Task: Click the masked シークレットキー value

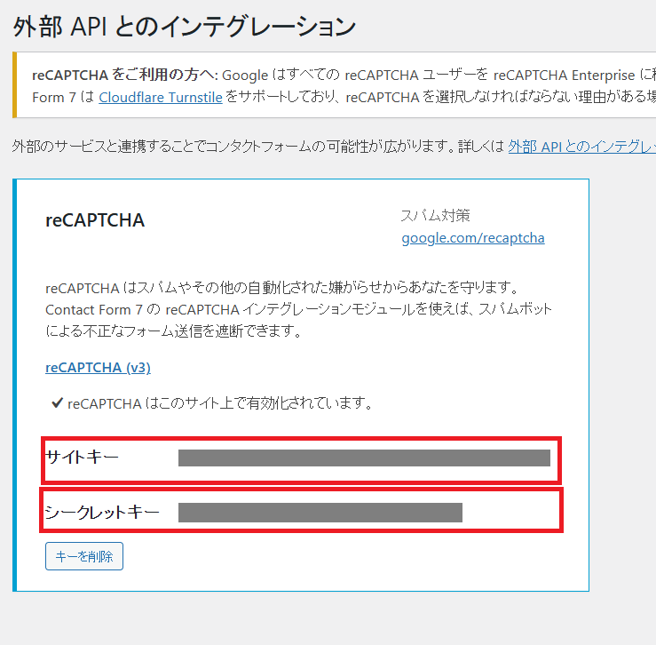Action: tap(320, 513)
